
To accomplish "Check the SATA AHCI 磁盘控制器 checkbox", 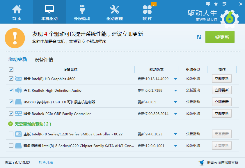I will point(11,146).
